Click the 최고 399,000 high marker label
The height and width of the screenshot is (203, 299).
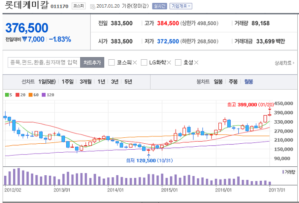250,104
